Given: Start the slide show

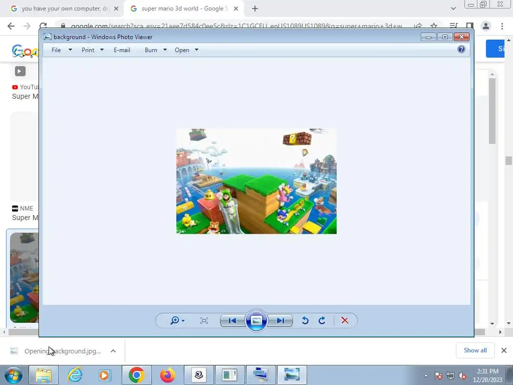Looking at the screenshot, I should (256, 320).
